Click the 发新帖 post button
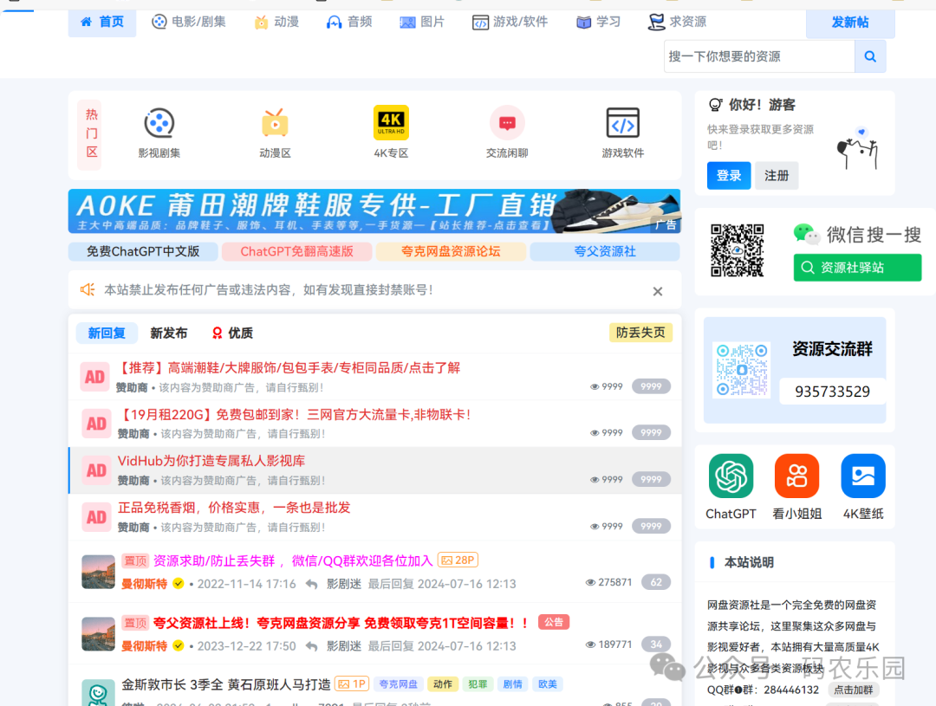936x706 pixels. [849, 23]
